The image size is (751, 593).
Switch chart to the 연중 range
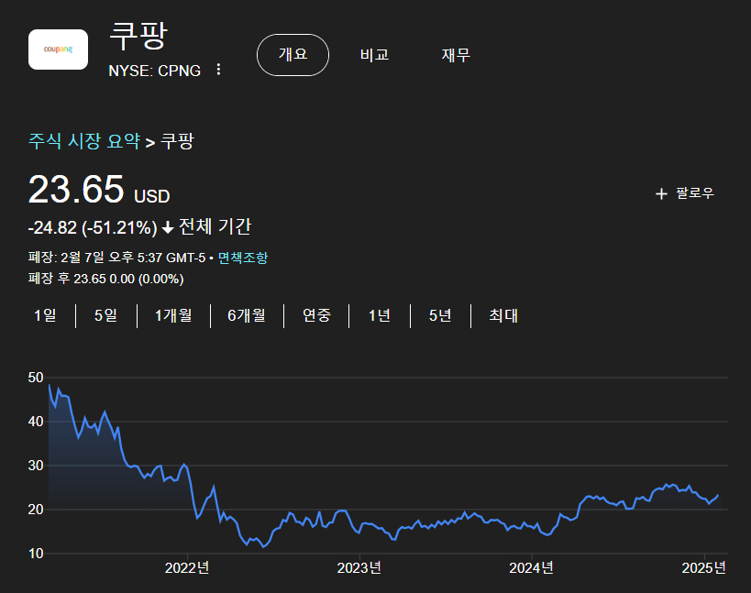click(316, 315)
